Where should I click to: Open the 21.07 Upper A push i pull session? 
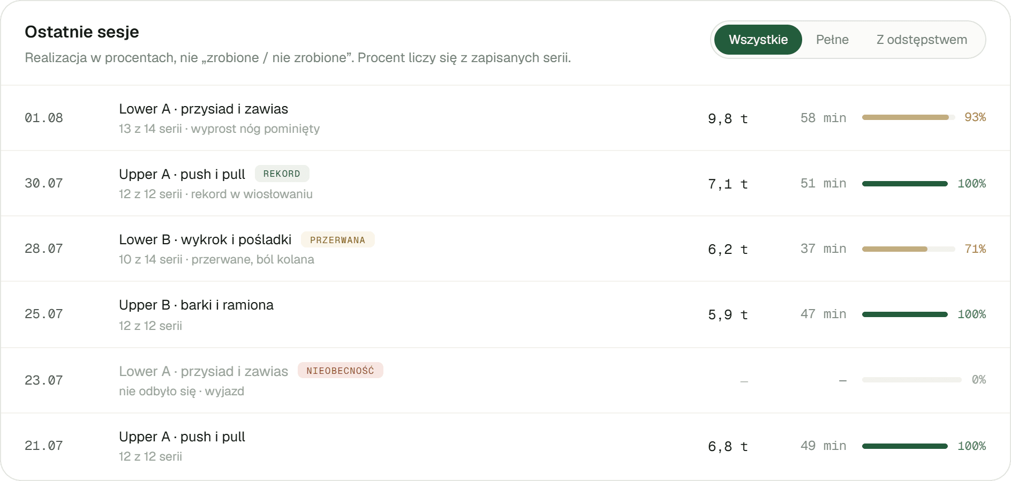coord(505,446)
